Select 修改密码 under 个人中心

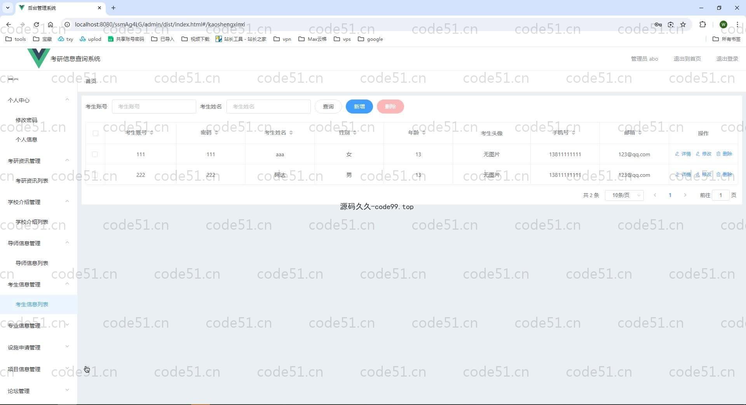pos(26,120)
